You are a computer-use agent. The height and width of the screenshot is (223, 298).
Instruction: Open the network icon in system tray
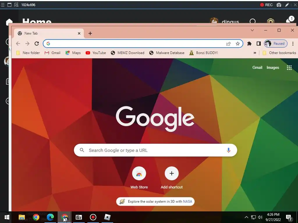(x=253, y=217)
